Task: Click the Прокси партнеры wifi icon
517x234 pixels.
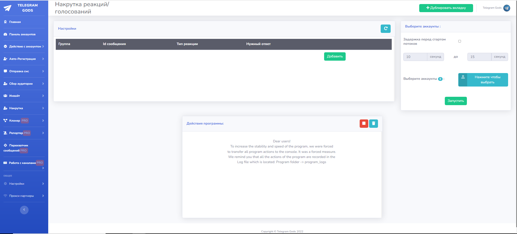Action: 5,196
